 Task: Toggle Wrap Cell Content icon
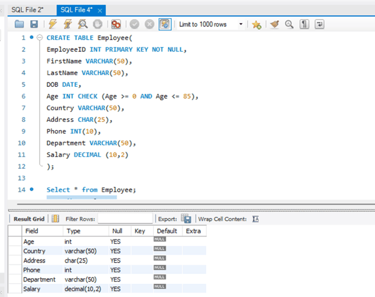click(256, 219)
